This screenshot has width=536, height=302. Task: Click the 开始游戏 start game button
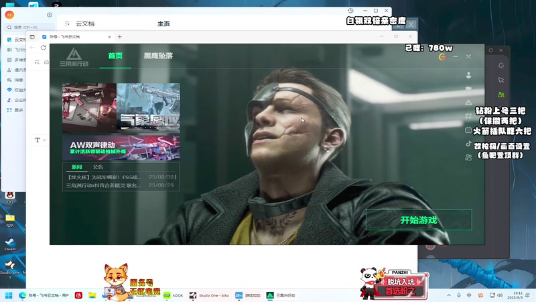(x=419, y=220)
